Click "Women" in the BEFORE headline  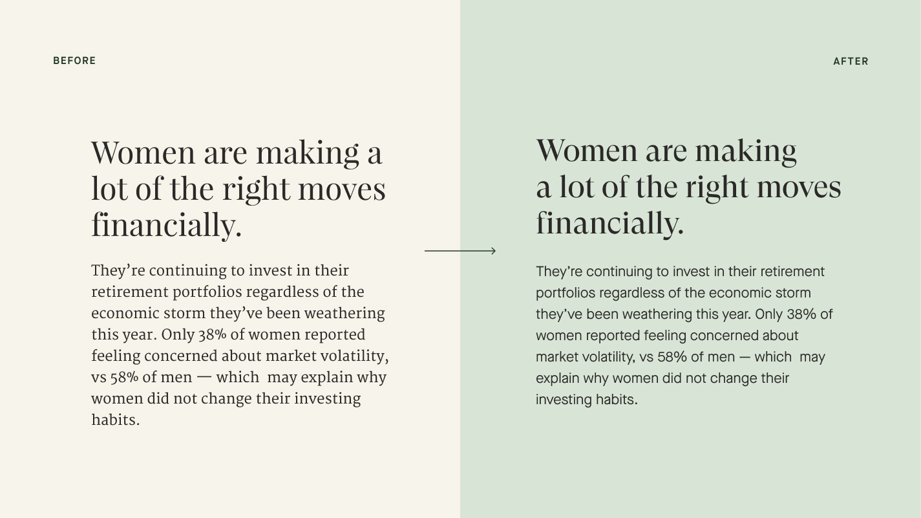coord(143,153)
